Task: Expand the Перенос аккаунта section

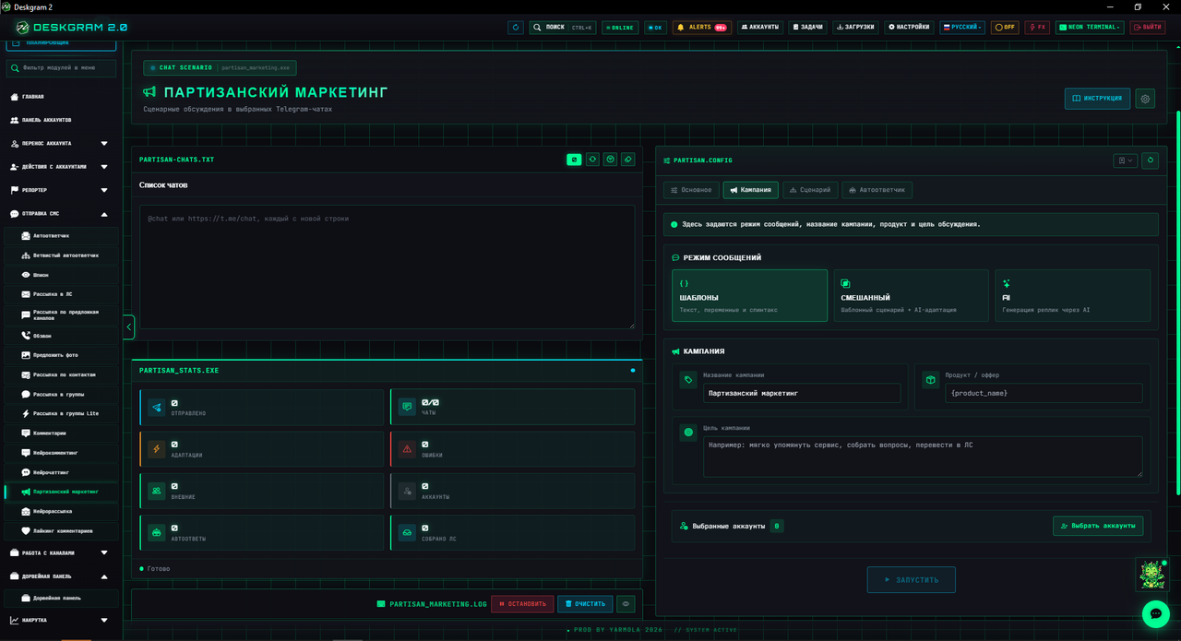Action: (x=61, y=143)
